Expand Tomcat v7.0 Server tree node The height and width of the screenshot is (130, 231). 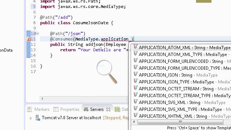(31, 118)
